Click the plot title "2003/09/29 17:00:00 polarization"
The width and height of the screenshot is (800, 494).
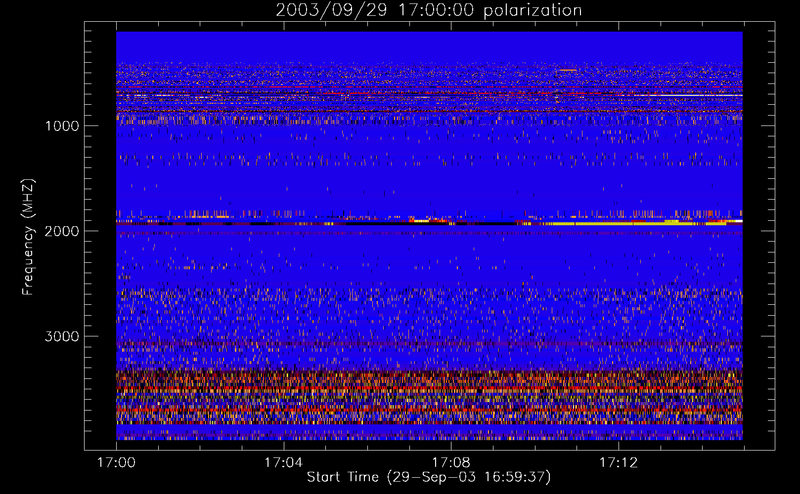[429, 10]
